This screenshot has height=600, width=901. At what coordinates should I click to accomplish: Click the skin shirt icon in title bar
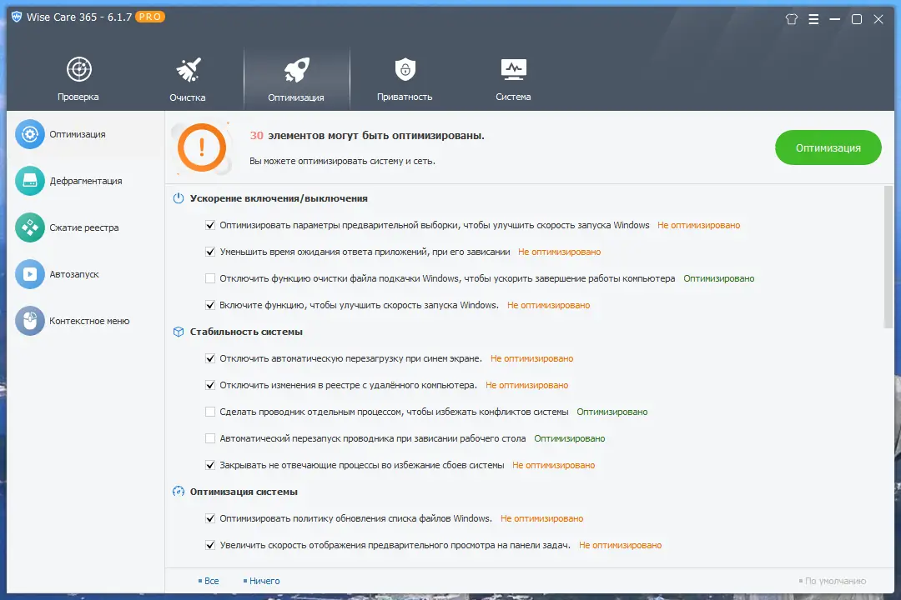(791, 19)
